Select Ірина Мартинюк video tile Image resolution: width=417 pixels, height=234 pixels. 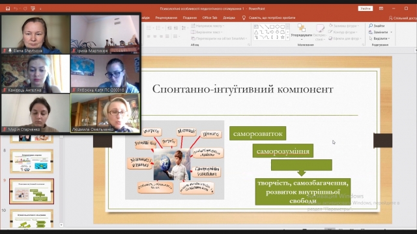coord(105,34)
